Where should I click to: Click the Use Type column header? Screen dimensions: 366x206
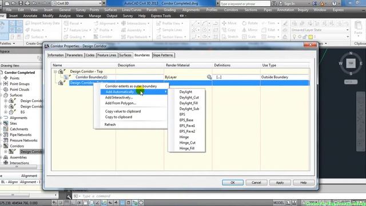[x=269, y=65]
